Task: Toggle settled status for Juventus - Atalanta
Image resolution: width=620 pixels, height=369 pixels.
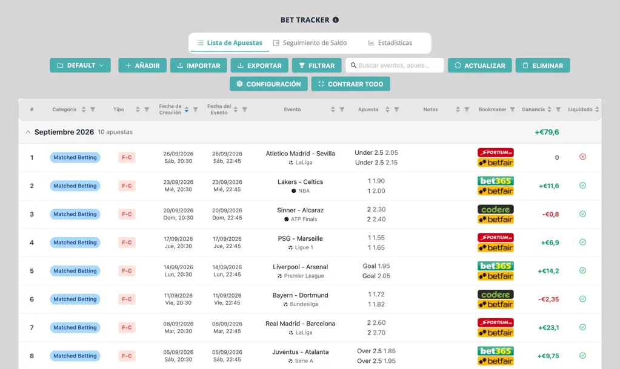Action: click(x=582, y=356)
